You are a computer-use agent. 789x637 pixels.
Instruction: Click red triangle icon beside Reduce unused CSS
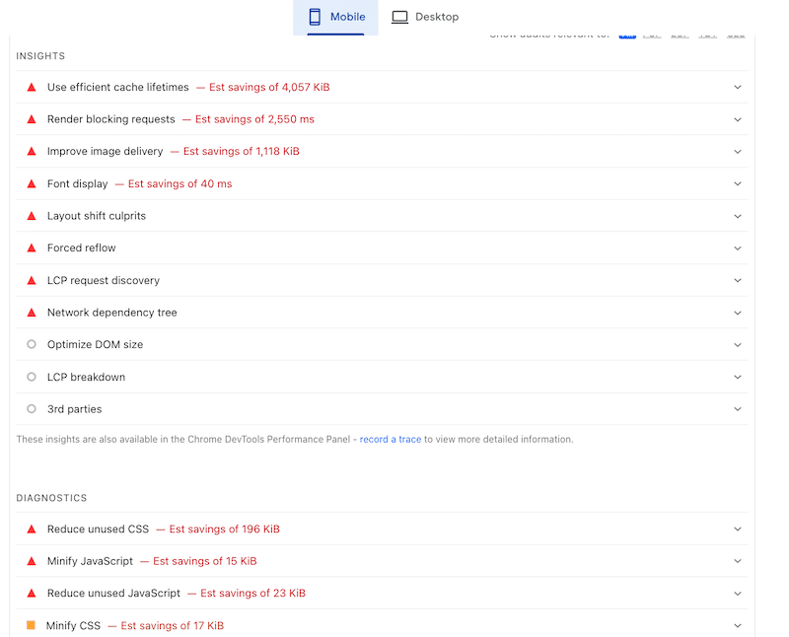[x=32, y=530]
